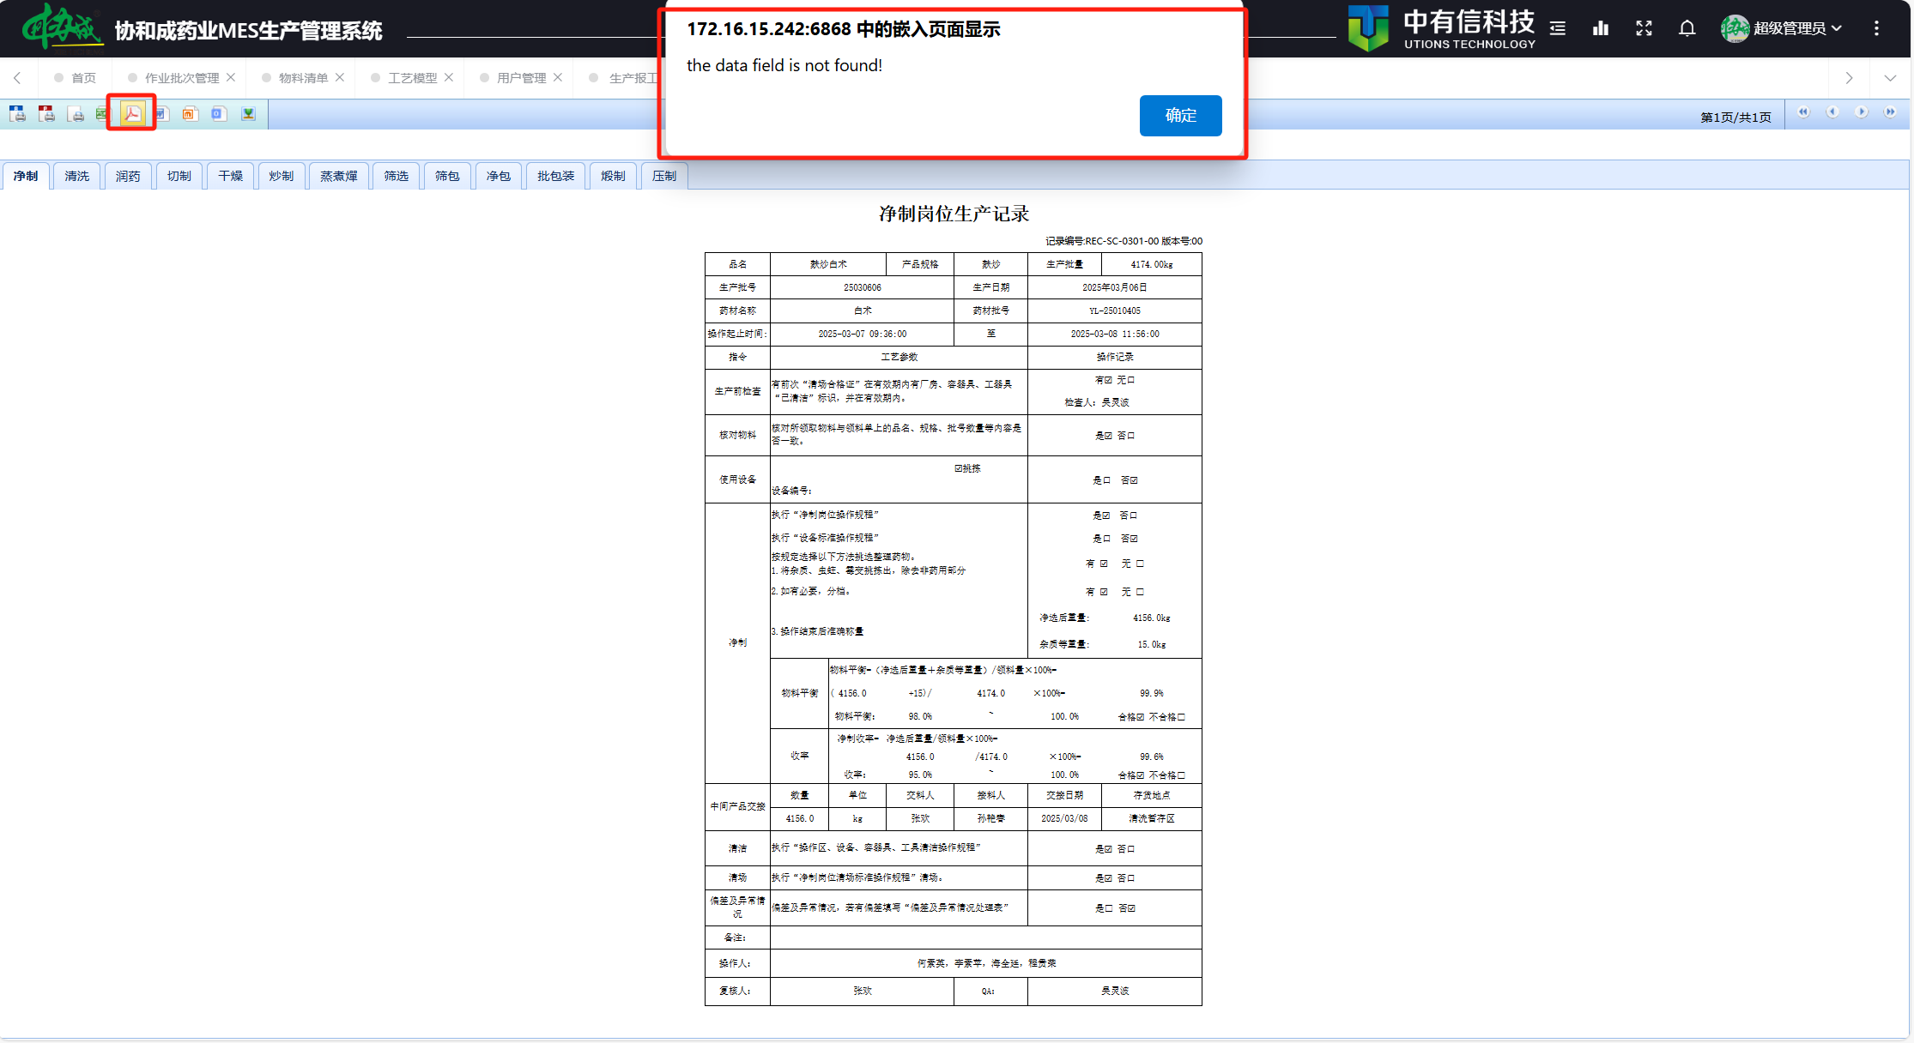Screen dimensions: 1914x1043
Task: Select the 蒸煮焯 tab
Action: click(x=338, y=176)
